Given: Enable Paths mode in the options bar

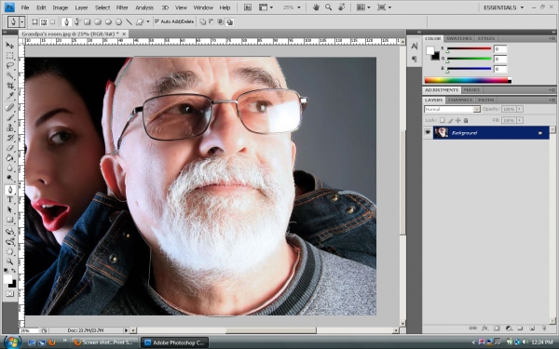Looking at the screenshot, I should (44, 22).
